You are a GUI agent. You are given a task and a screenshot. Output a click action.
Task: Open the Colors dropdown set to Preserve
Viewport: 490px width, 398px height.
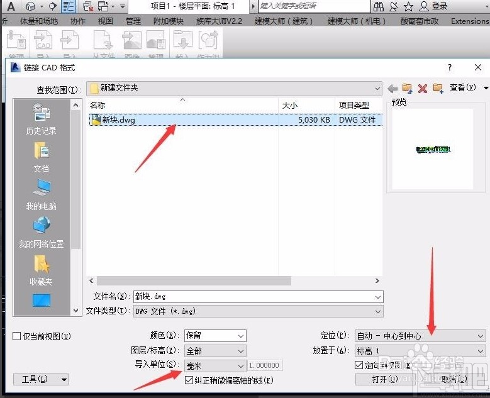[x=215, y=336]
